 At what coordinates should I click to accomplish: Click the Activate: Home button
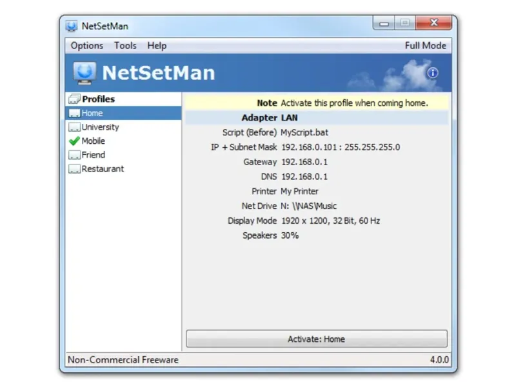pos(317,339)
